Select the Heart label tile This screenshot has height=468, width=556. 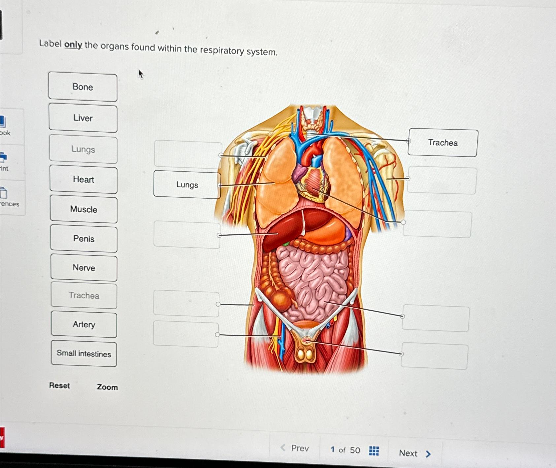click(83, 179)
